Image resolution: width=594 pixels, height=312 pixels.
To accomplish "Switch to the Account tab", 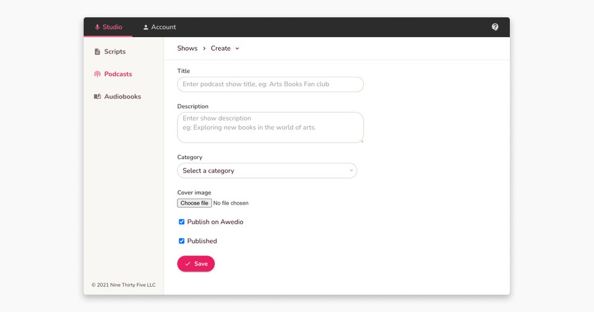I will click(x=160, y=27).
